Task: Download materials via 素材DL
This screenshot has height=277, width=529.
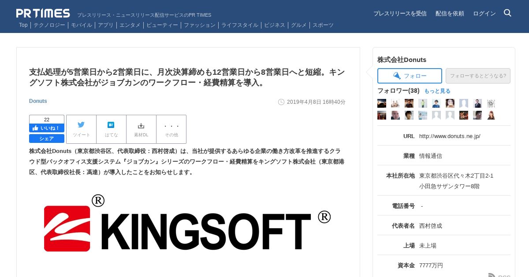Action: [141, 129]
